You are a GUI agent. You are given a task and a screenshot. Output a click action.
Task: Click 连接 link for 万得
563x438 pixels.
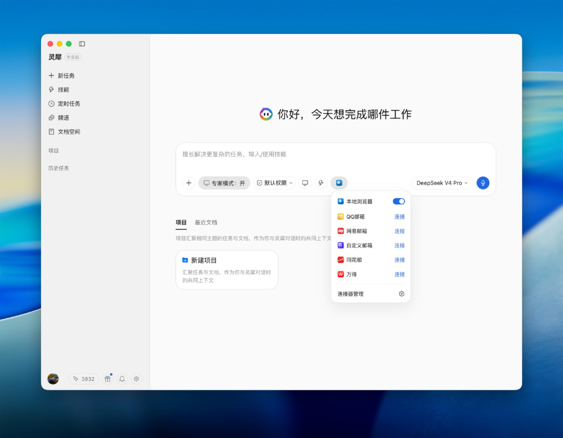400,274
